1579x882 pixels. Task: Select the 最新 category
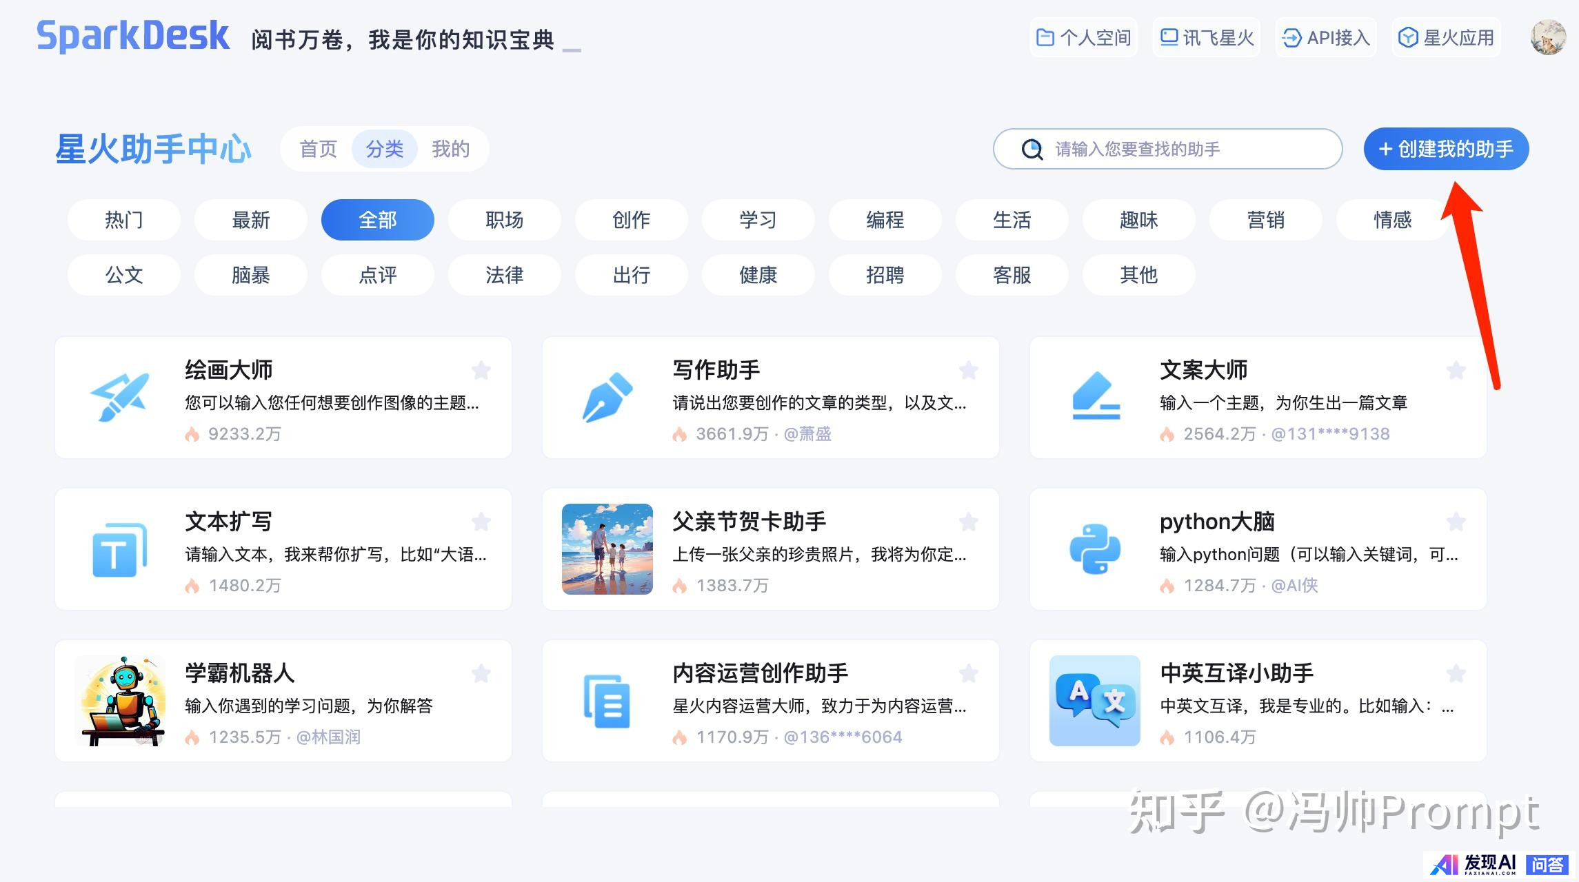pos(251,220)
